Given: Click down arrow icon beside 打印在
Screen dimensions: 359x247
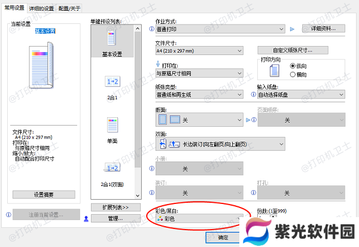Looking at the screenshot, I should 158,63.
